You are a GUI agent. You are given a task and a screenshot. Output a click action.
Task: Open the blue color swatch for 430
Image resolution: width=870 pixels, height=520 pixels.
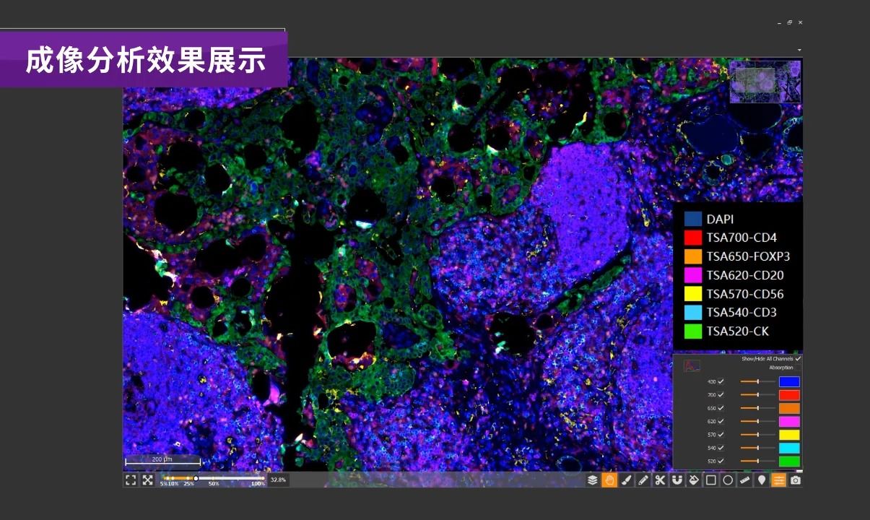pos(789,382)
